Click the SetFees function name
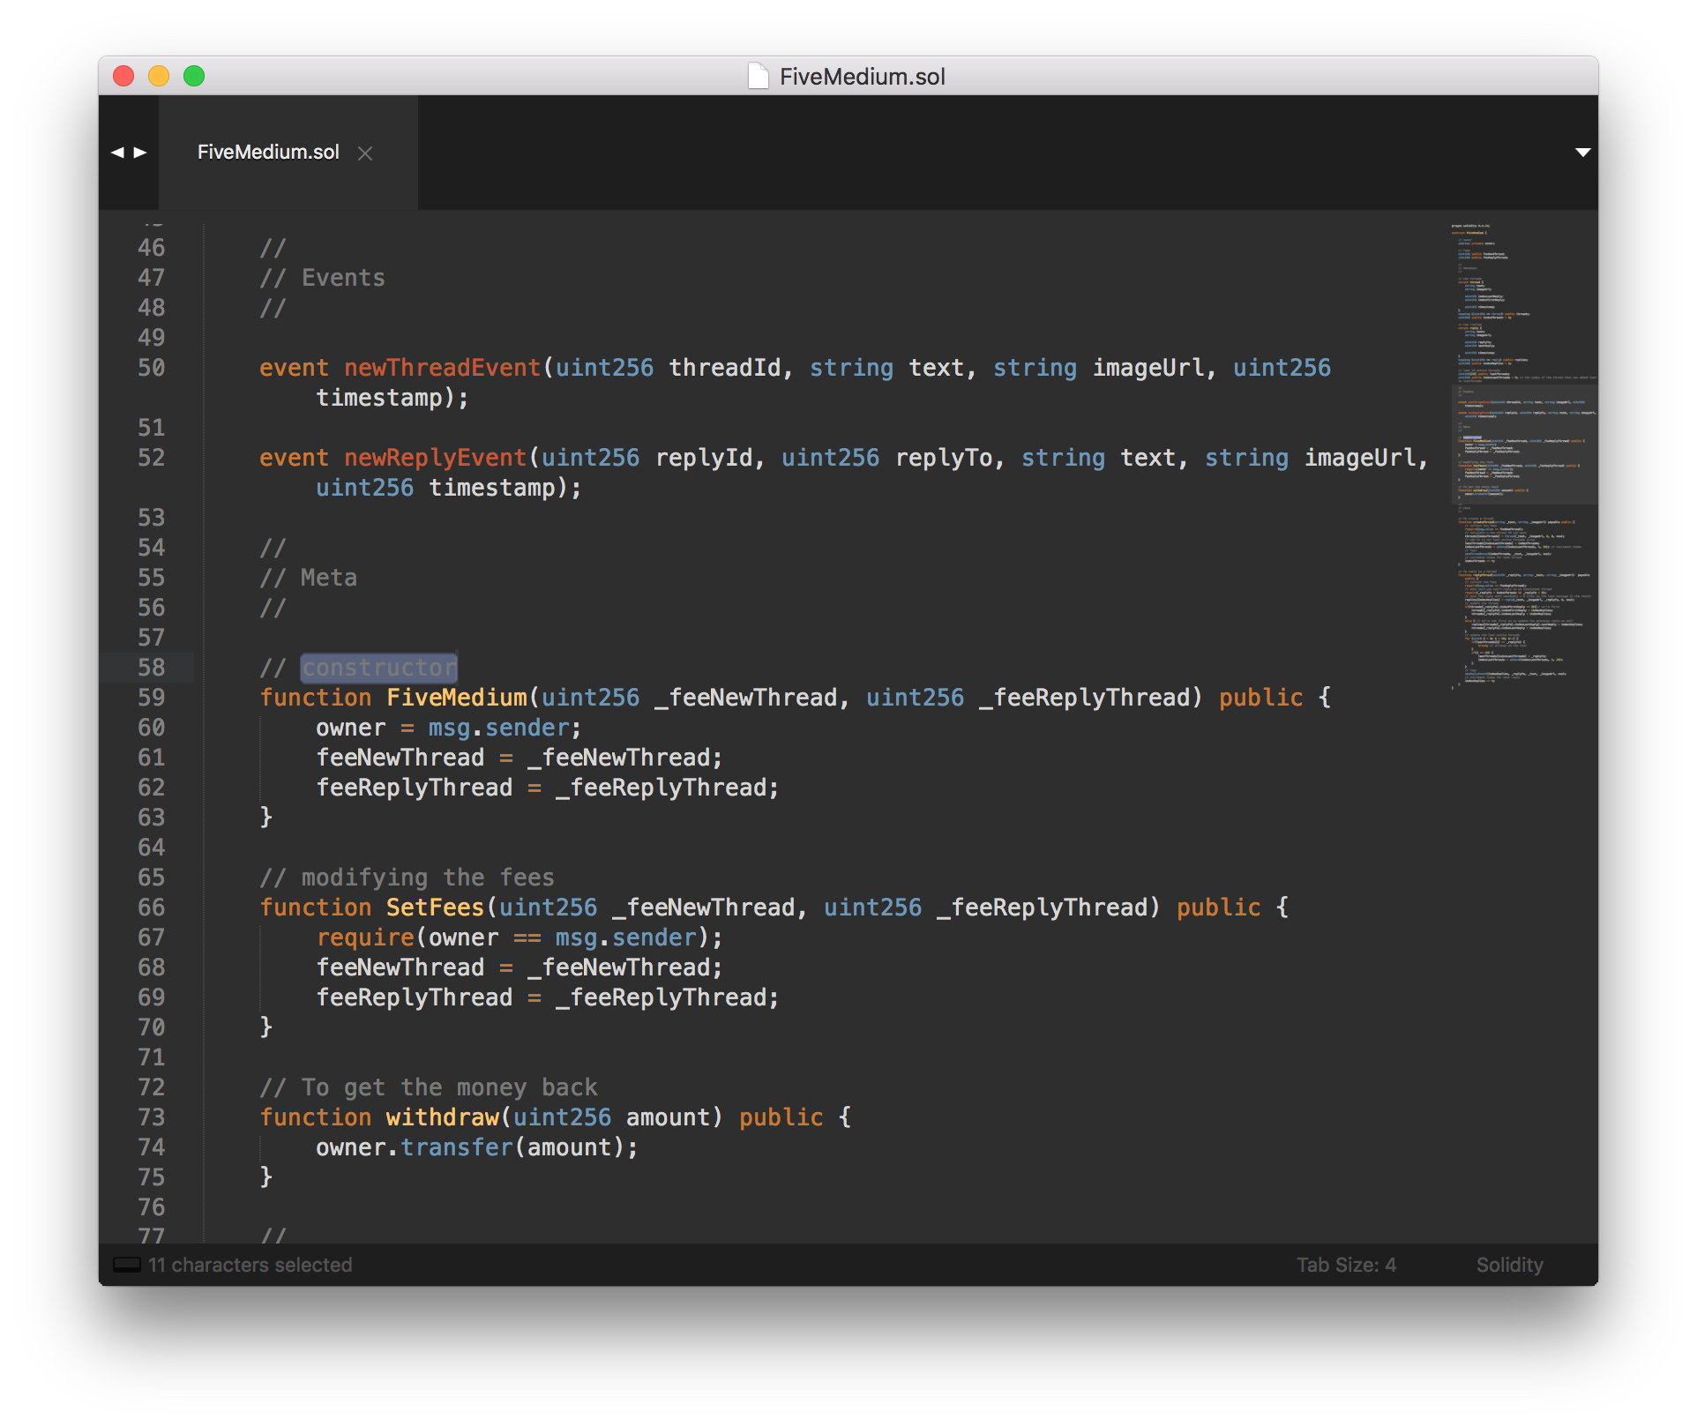 coord(435,908)
